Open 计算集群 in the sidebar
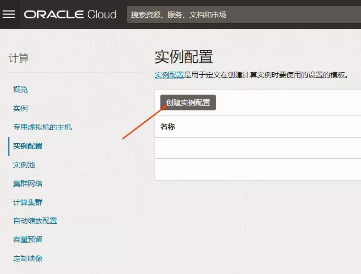Viewport: 361px width, 274px height. (28, 202)
